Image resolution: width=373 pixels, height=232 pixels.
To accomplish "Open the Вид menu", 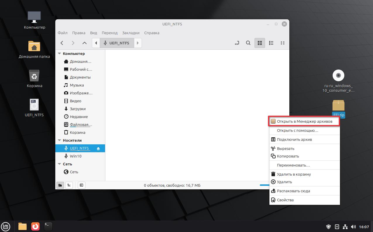I will click(94, 33).
